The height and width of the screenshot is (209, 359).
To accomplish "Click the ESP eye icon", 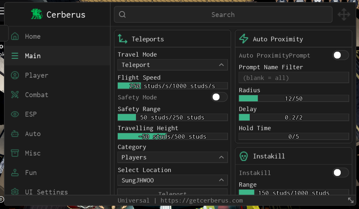I will click(15, 114).
